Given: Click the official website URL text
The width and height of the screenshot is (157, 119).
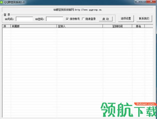Looking at the screenshot, I should (x=88, y=10).
